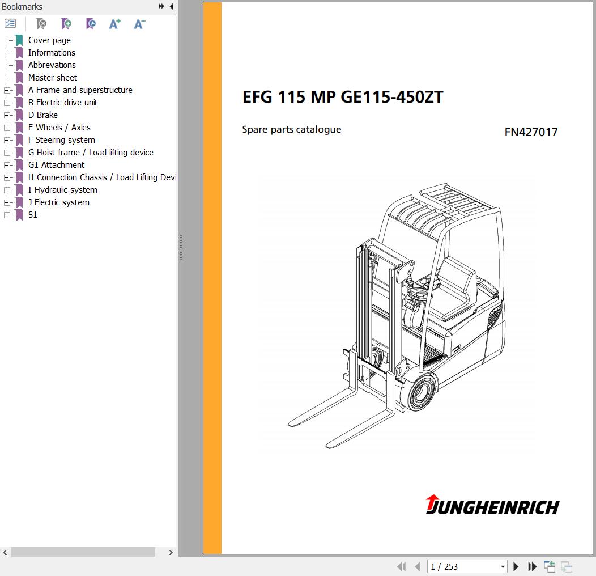This screenshot has width=596, height=576.
Task: Click the 1 / 253 page number field
Action: point(462,566)
